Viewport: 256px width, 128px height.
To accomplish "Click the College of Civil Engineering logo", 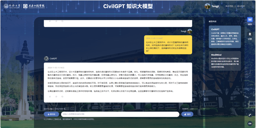I will (34, 6).
